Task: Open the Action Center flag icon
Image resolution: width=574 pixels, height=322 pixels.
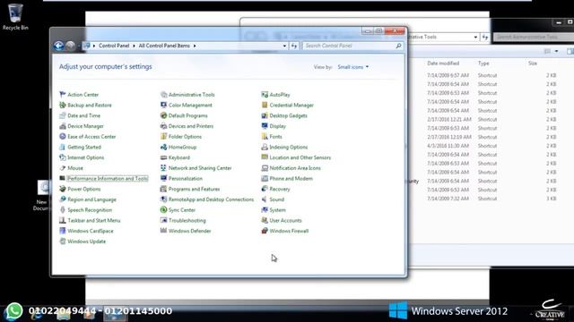Action: point(63,95)
